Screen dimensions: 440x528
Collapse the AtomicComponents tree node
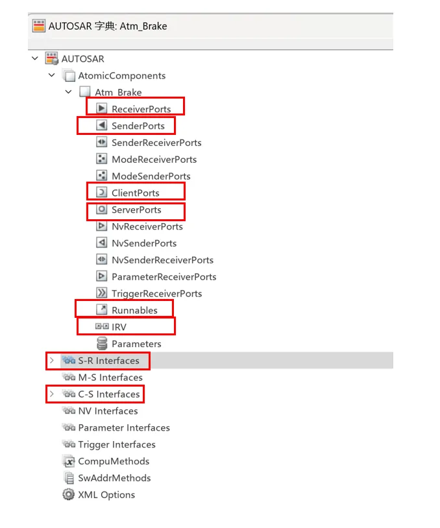tap(51, 75)
